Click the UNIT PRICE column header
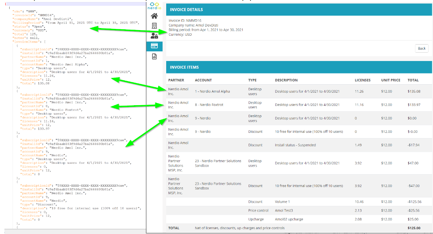The width and height of the screenshot is (433, 234). pos(390,80)
